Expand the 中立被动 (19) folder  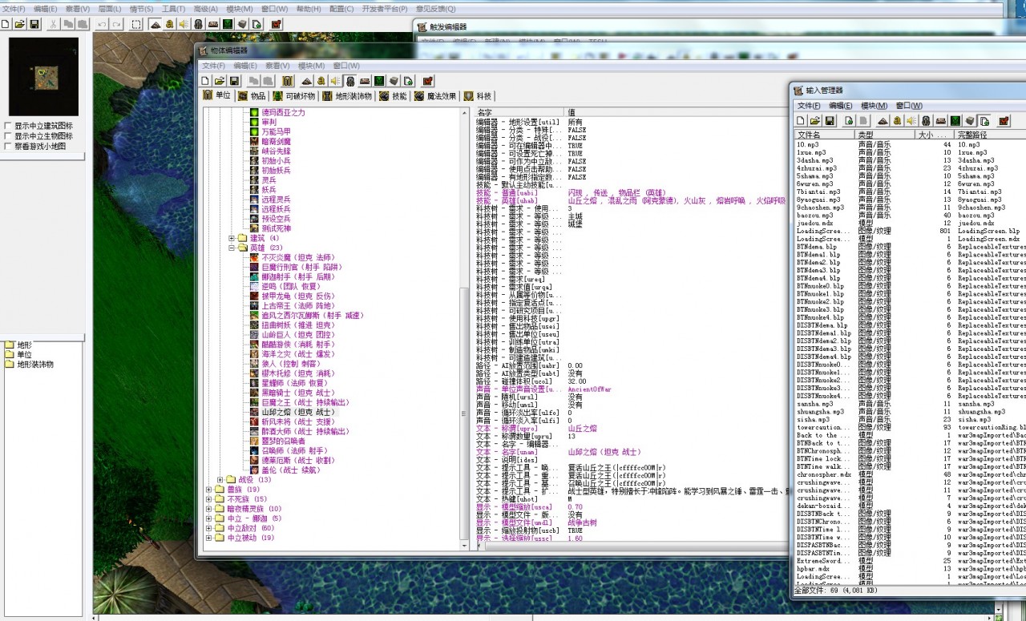(x=209, y=538)
